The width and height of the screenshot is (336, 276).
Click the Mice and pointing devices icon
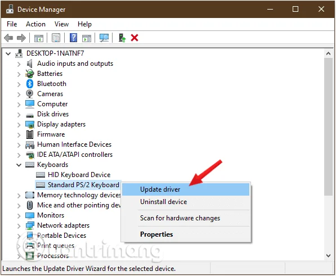[30, 205]
